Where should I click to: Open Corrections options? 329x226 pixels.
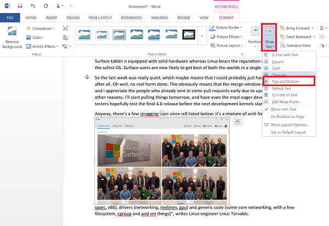(40, 29)
